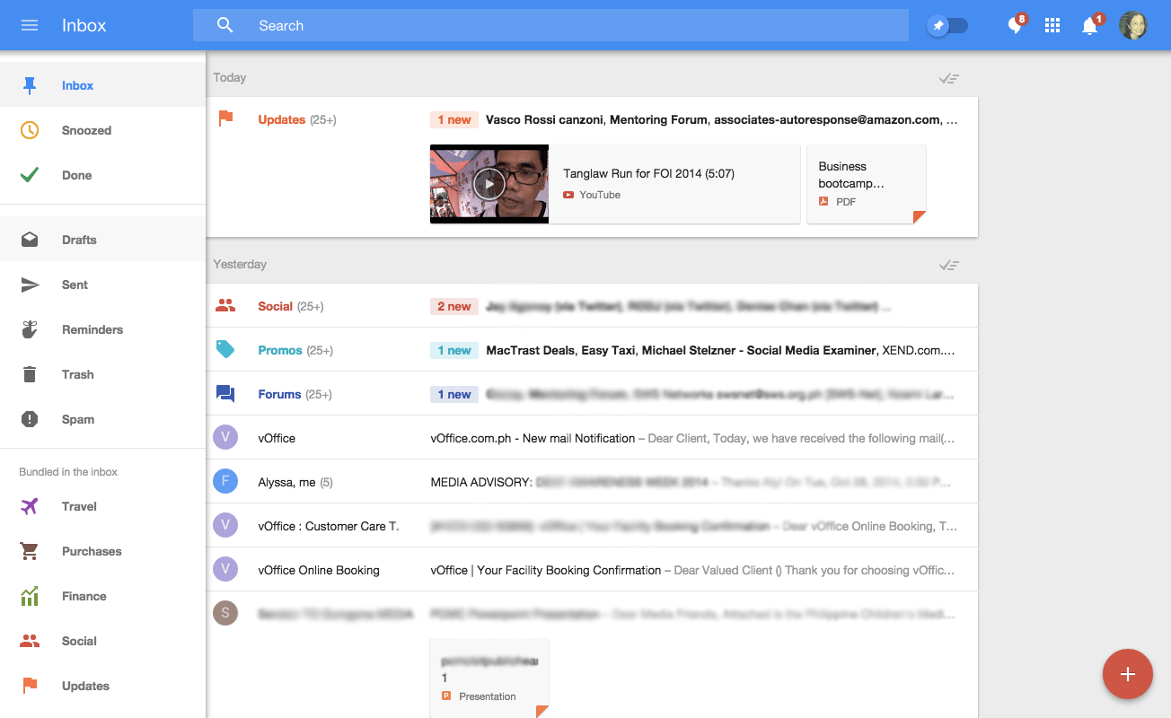The image size is (1171, 718).
Task: Click the brown S sender avatar
Action: tap(225, 614)
